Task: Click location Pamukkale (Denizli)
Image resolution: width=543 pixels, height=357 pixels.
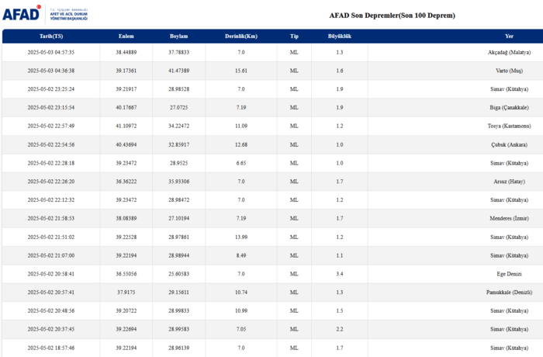Action: (x=509, y=292)
